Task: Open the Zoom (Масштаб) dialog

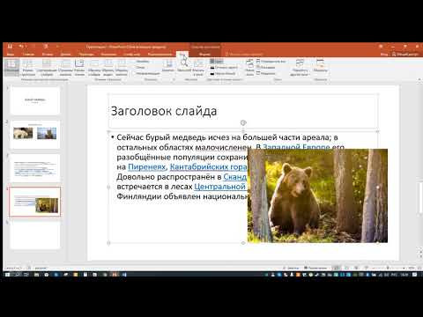Action: click(x=184, y=66)
